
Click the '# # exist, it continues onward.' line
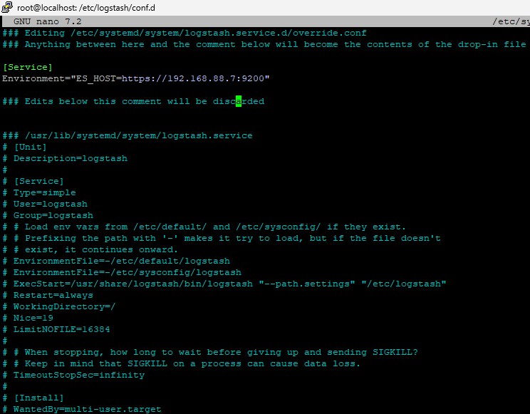point(90,250)
